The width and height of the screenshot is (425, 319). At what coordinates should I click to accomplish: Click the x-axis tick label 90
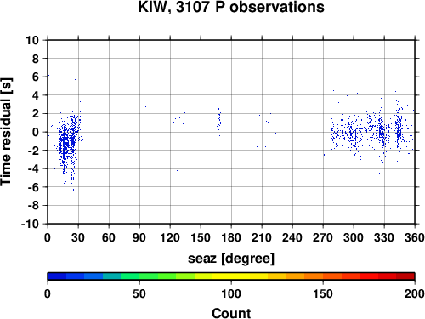[139, 237]
